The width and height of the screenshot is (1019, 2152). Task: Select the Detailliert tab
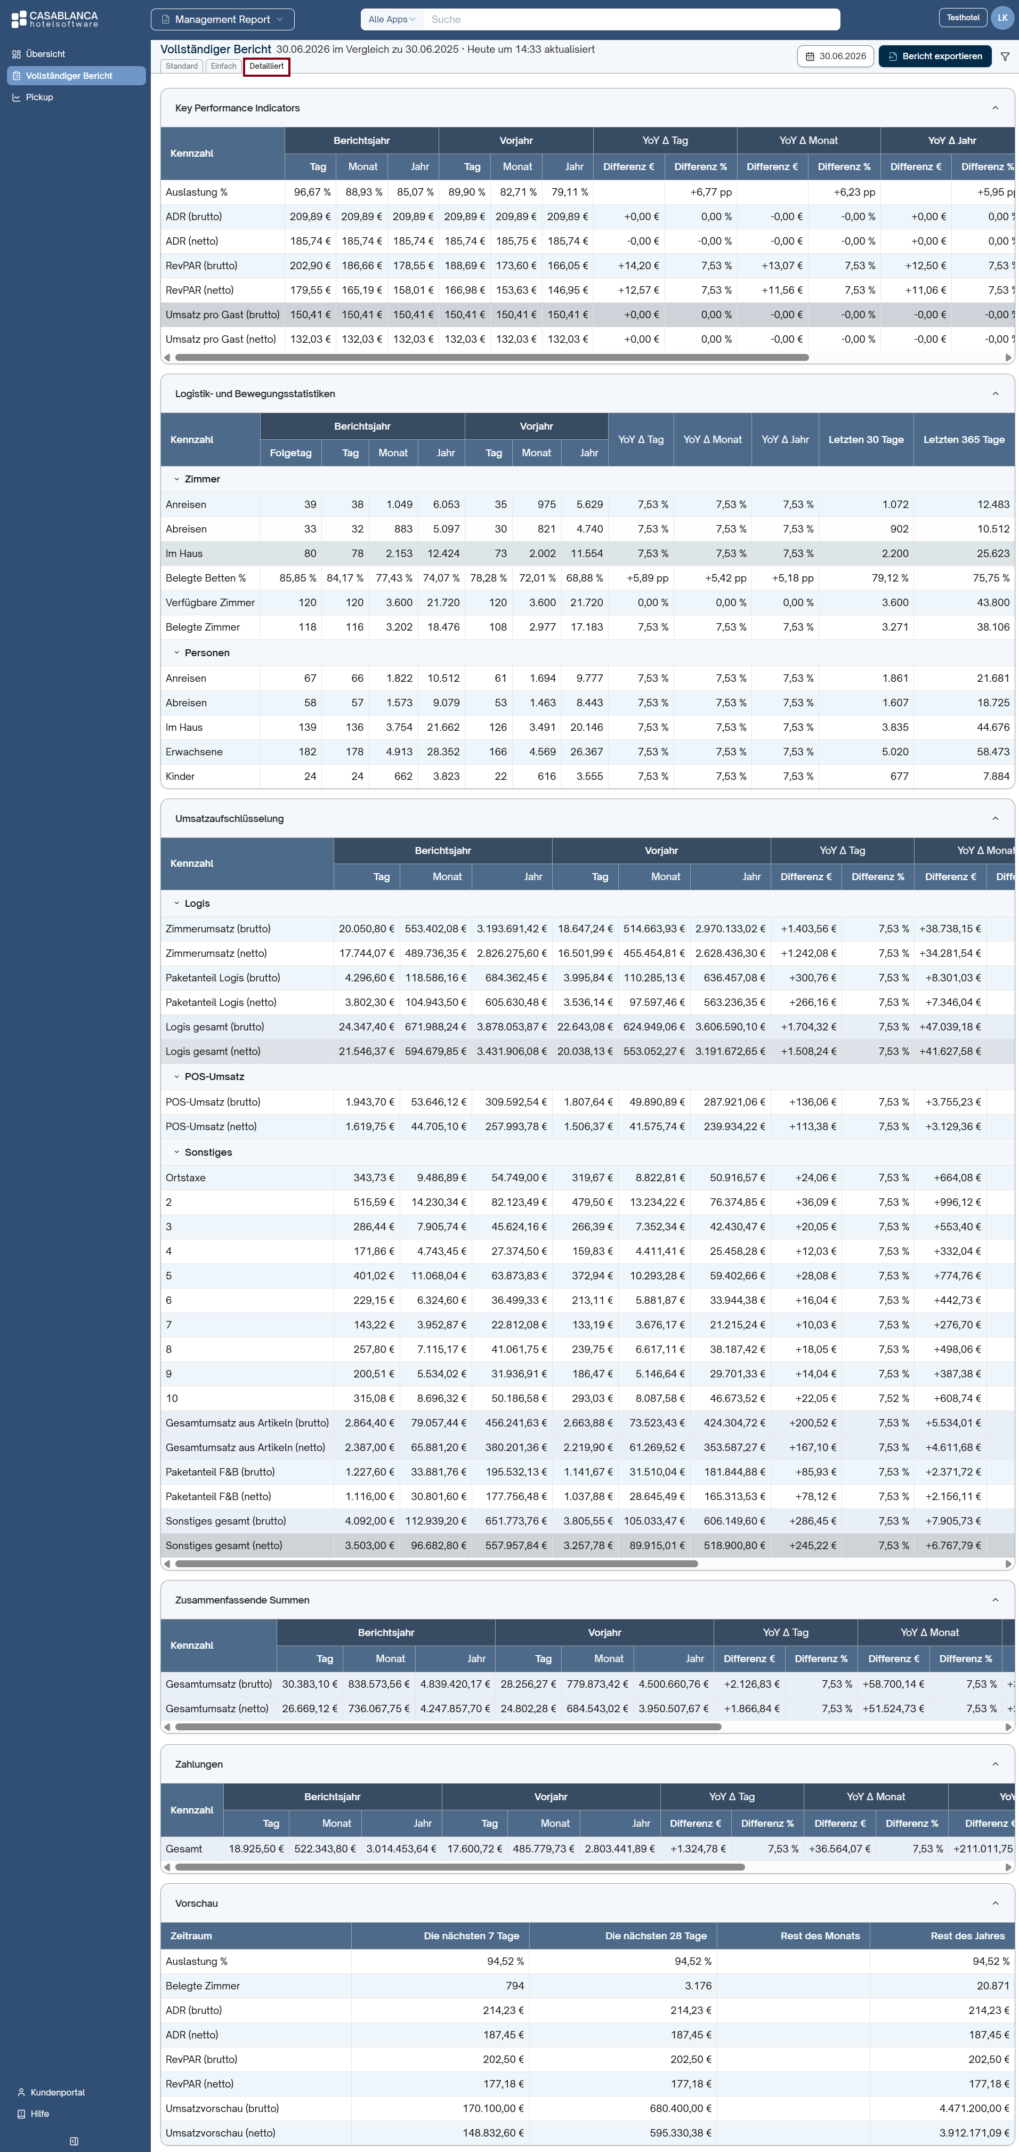[x=266, y=67]
